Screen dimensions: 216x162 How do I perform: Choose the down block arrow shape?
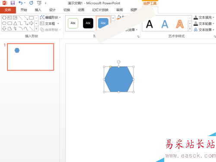pos(4,29)
